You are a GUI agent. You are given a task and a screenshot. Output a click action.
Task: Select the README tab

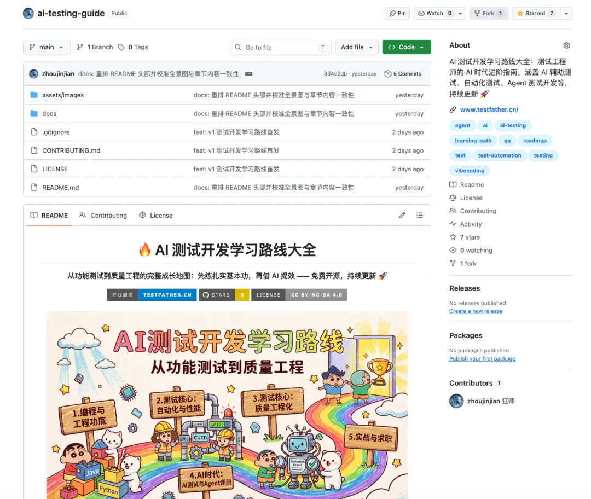(49, 215)
